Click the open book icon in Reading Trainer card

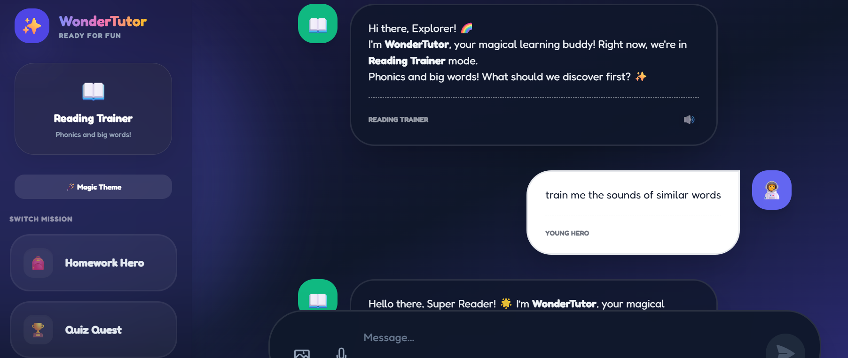tap(93, 91)
